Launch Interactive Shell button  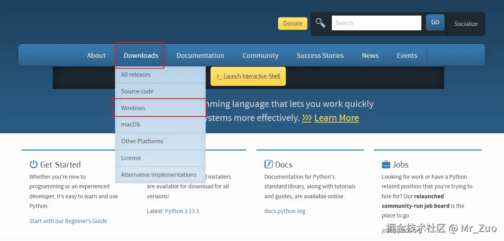[x=248, y=76]
